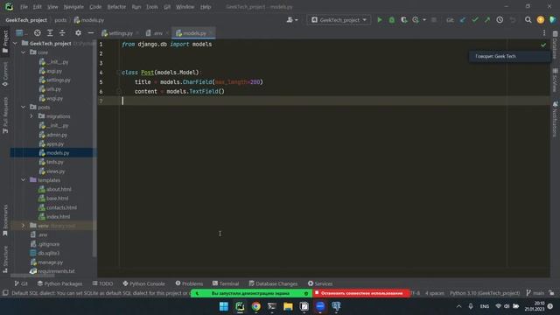Open the Refactor menu
The image size is (560, 315).
[x=116, y=7]
